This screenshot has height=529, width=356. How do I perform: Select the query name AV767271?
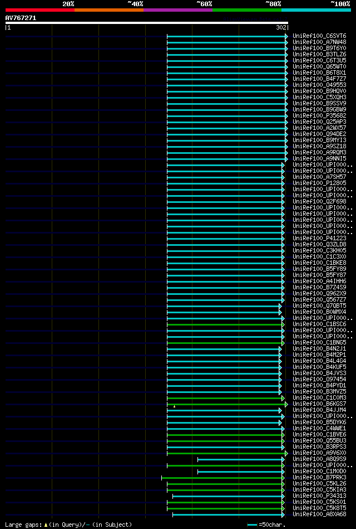pos(21,18)
